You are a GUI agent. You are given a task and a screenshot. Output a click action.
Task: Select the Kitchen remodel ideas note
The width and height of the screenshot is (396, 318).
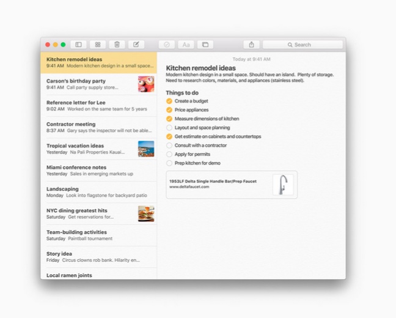coord(99,63)
